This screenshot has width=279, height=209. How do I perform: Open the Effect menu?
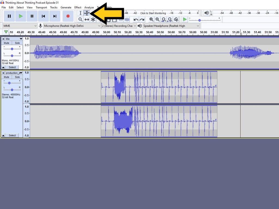click(x=78, y=7)
